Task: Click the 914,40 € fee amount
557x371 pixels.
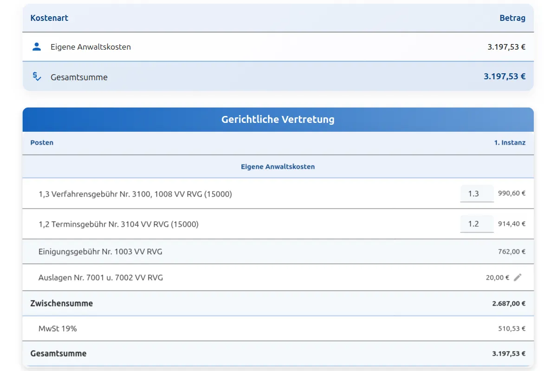Action: (x=512, y=224)
